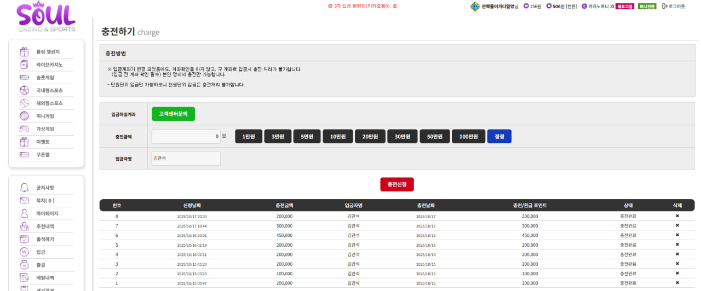Click green 고객센터문의 button
701x291 pixels.
coord(173,114)
